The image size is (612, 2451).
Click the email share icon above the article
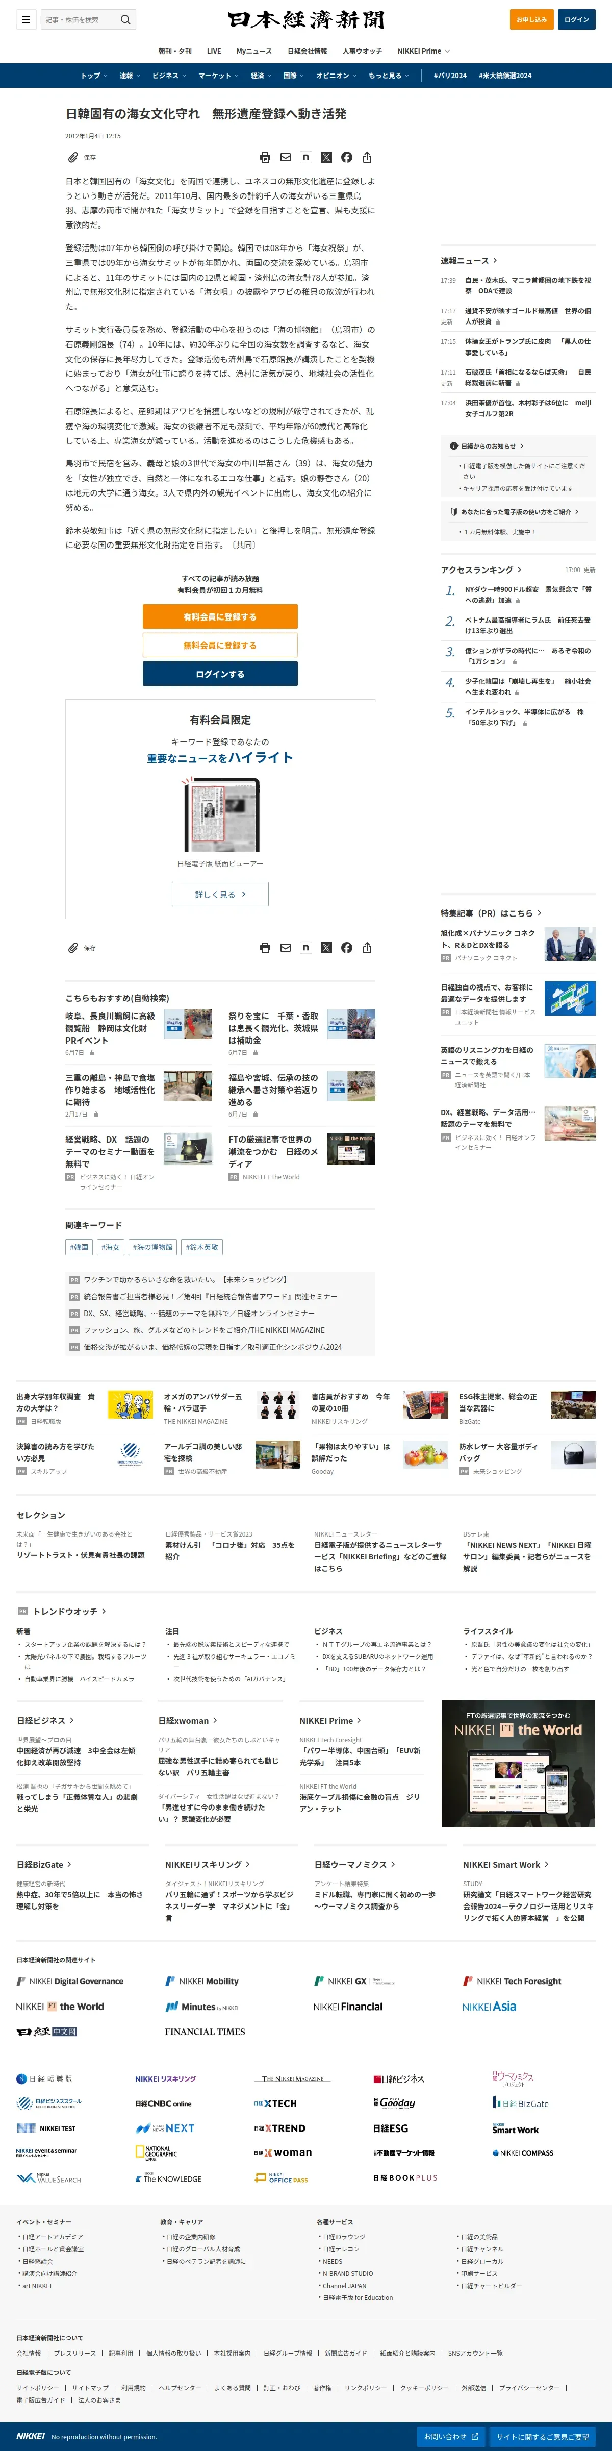[285, 157]
